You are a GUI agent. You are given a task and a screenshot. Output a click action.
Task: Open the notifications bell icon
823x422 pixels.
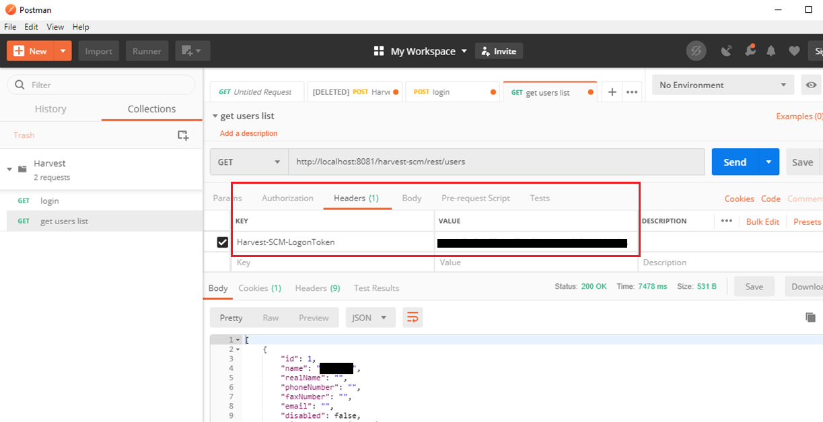pyautogui.click(x=771, y=51)
